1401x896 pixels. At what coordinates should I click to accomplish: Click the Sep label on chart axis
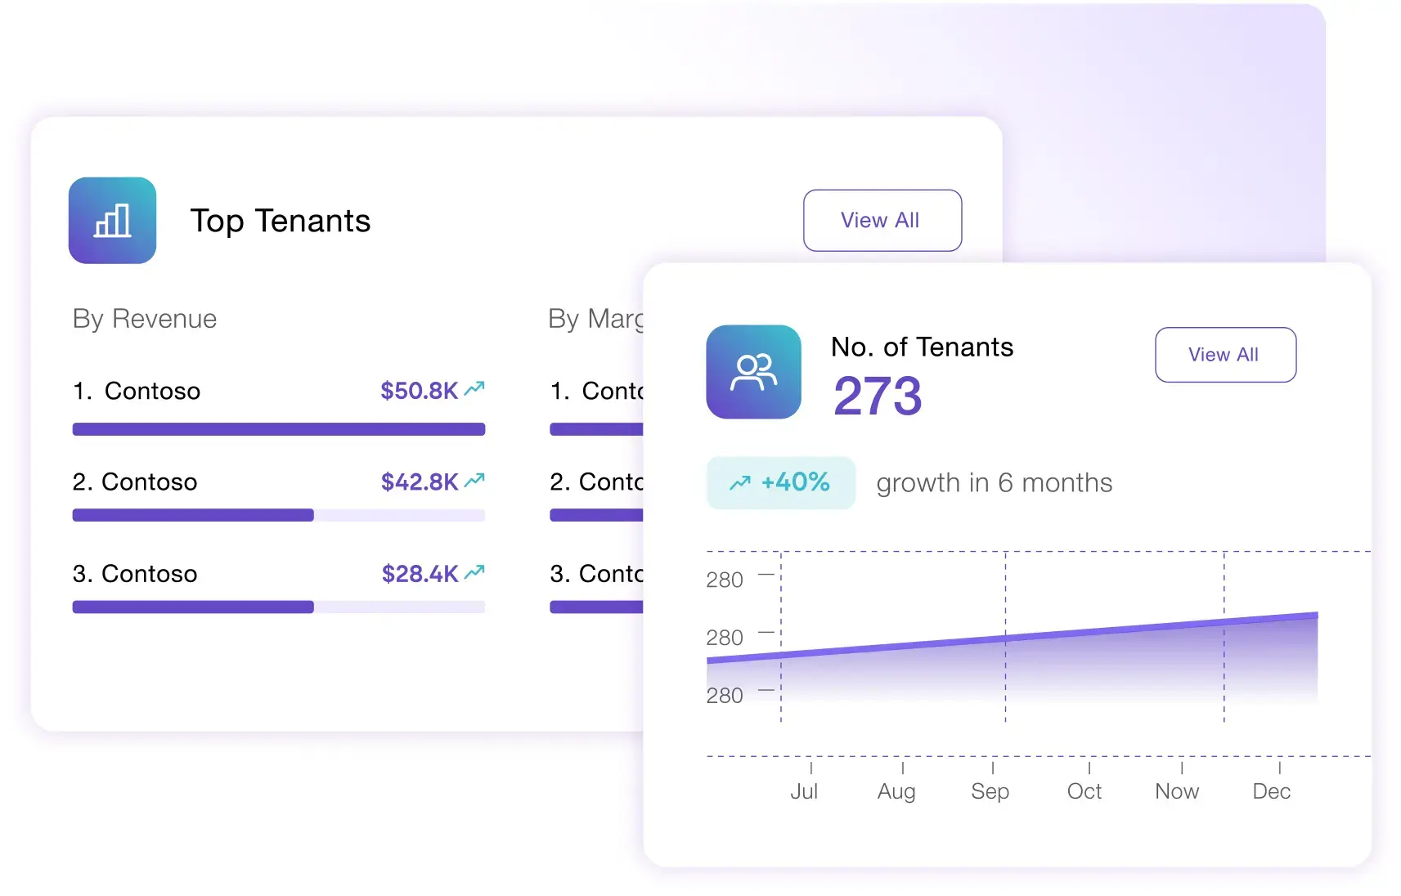point(990,791)
